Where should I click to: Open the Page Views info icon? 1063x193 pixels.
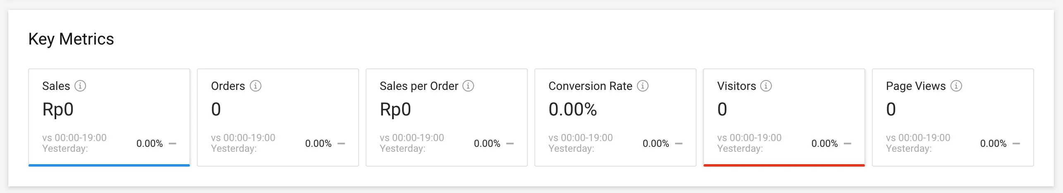tap(956, 86)
